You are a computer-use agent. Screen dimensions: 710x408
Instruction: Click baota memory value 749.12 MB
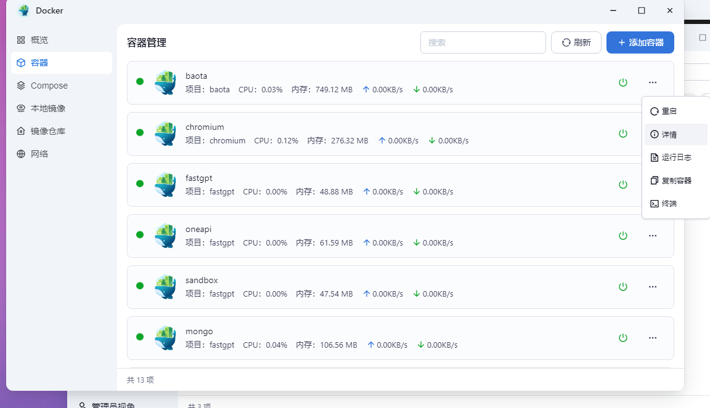pyautogui.click(x=333, y=90)
